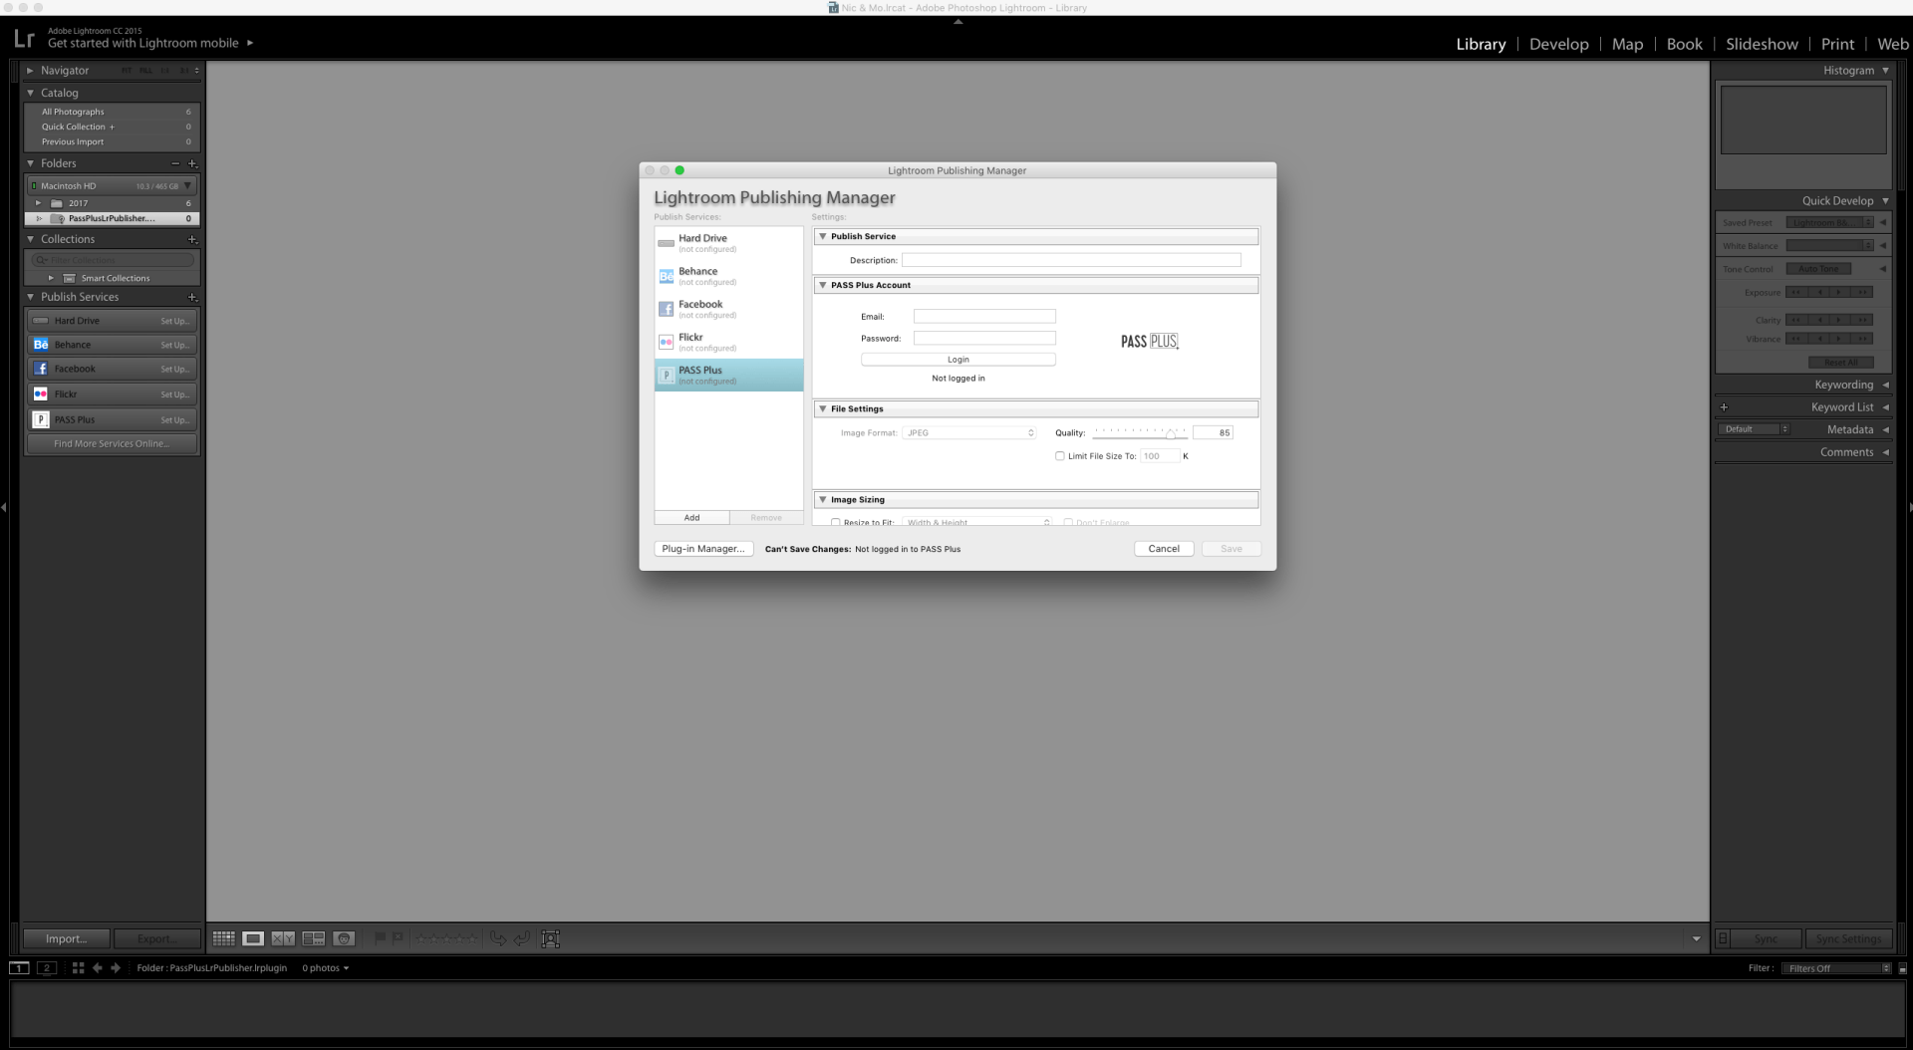Add a publish service with plus icon

coord(192,297)
